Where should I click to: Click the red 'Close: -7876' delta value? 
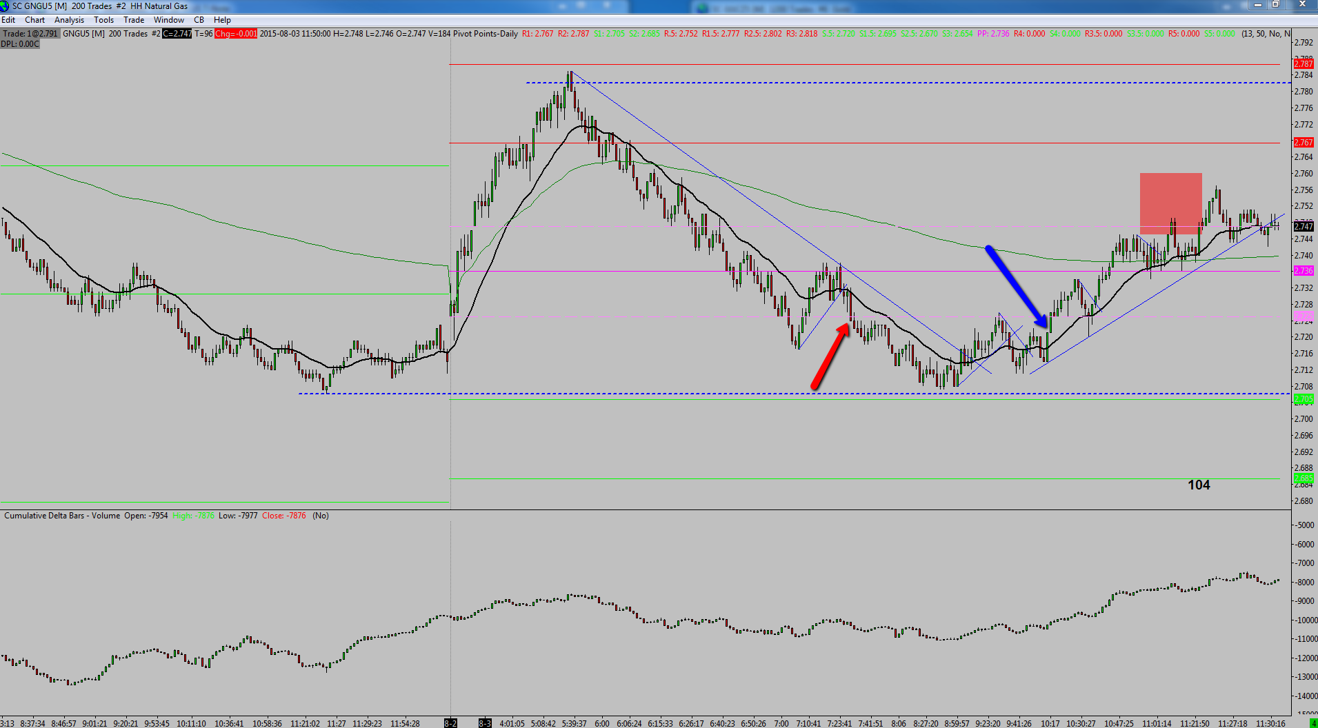tap(284, 516)
